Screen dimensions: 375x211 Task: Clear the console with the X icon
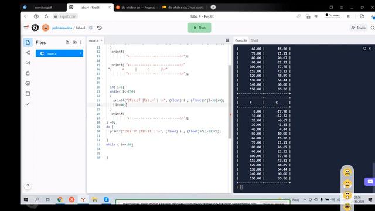[370, 49]
